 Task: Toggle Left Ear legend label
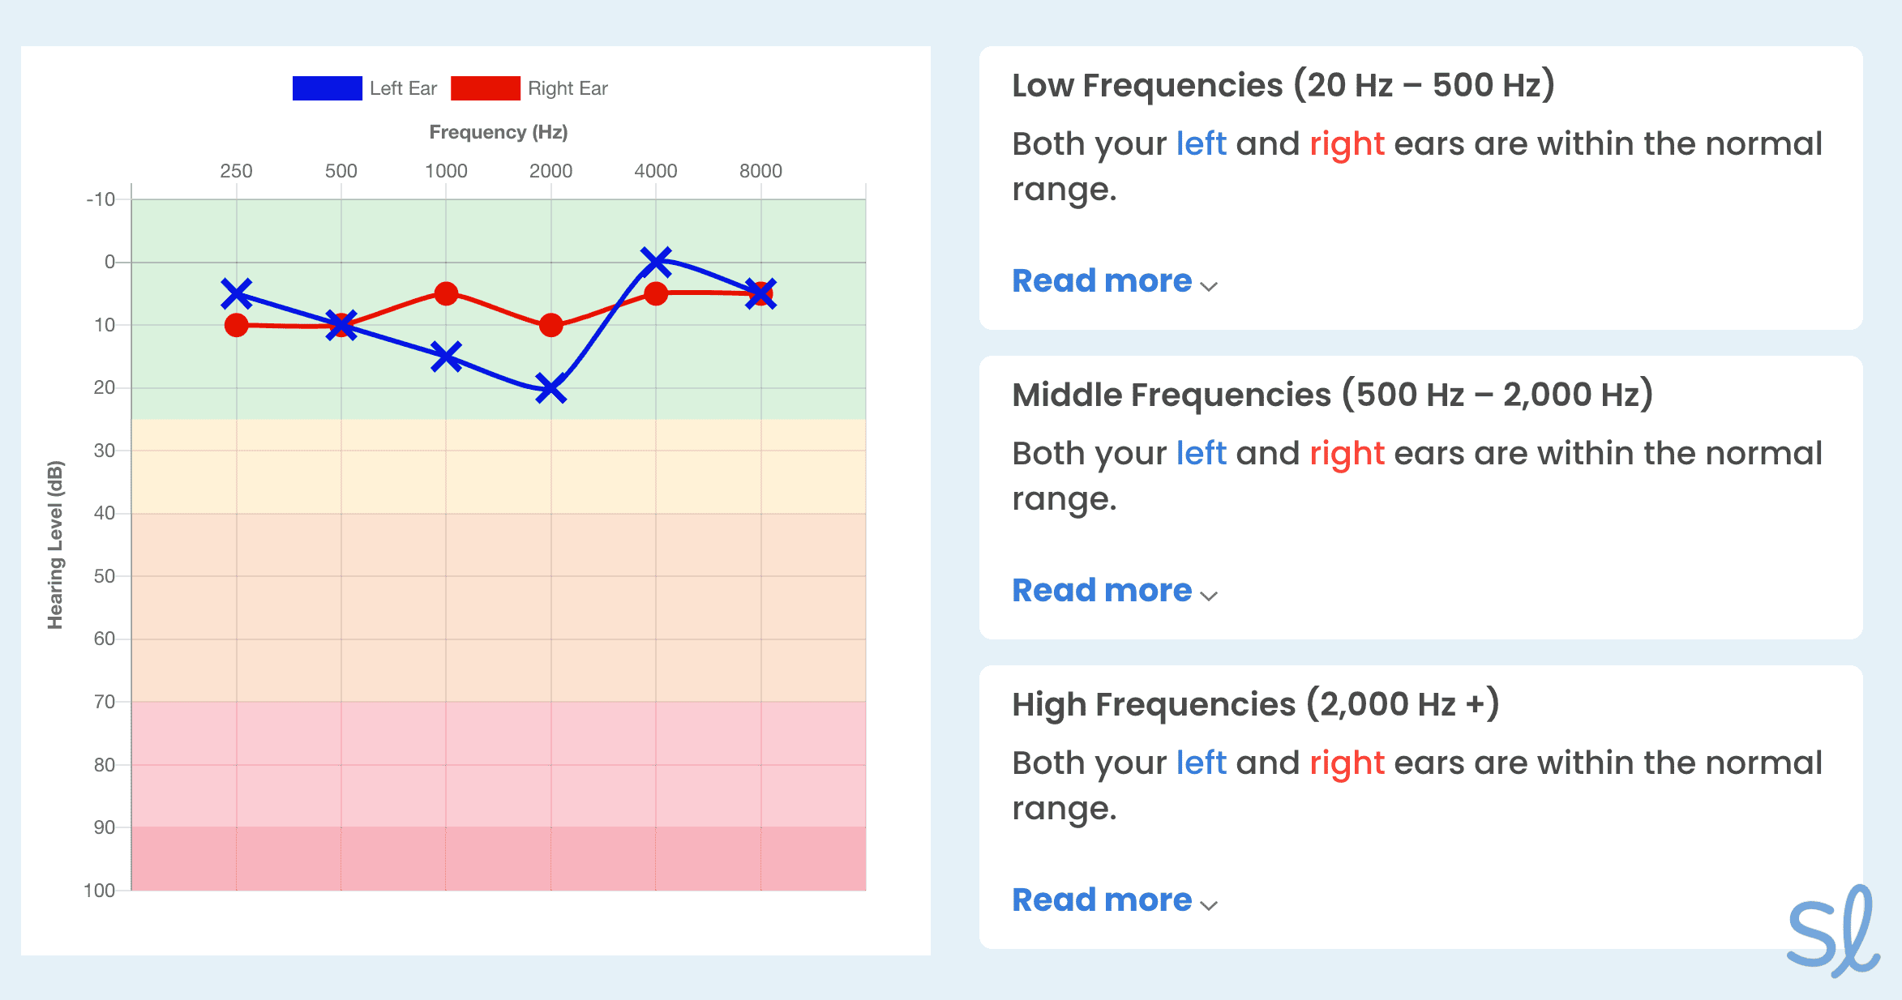tap(403, 88)
